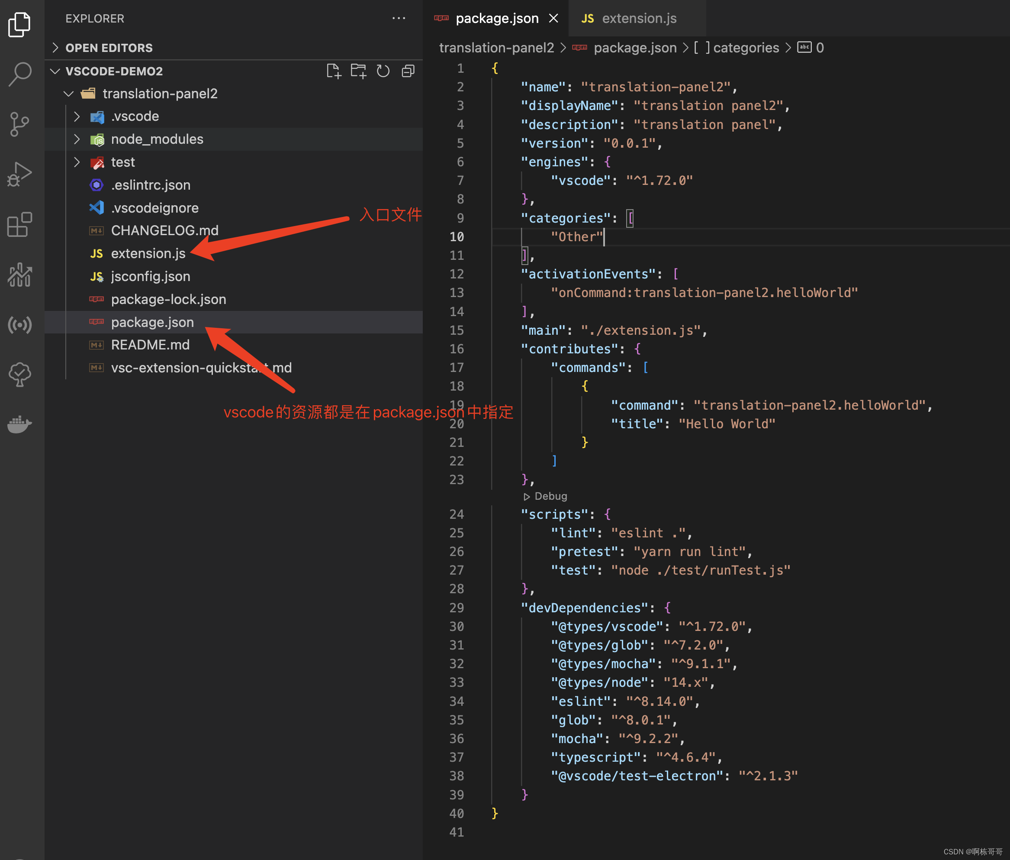The image size is (1010, 860).
Task: Click the New Folder icon in explorer header
Action: click(x=359, y=71)
